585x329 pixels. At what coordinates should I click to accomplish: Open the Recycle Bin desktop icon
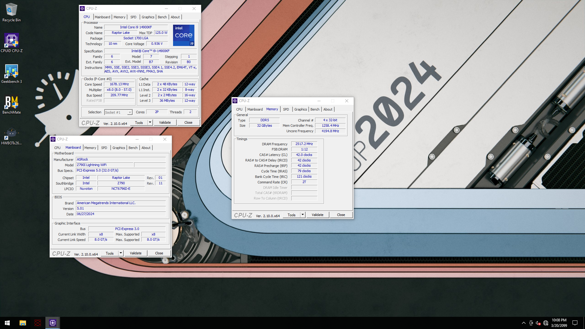(11, 12)
